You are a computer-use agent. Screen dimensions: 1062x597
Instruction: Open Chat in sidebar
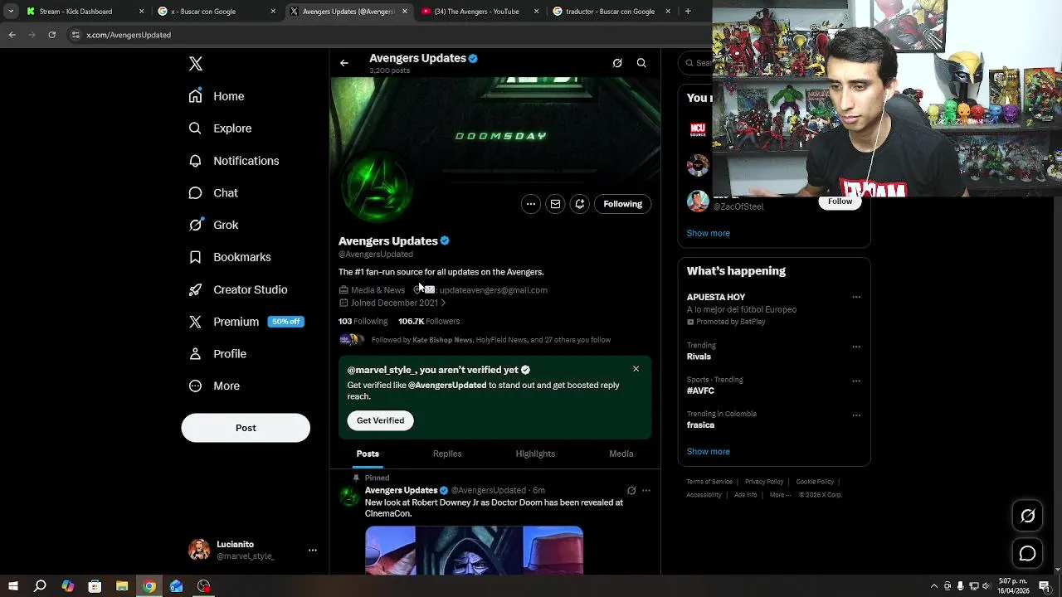[213, 192]
